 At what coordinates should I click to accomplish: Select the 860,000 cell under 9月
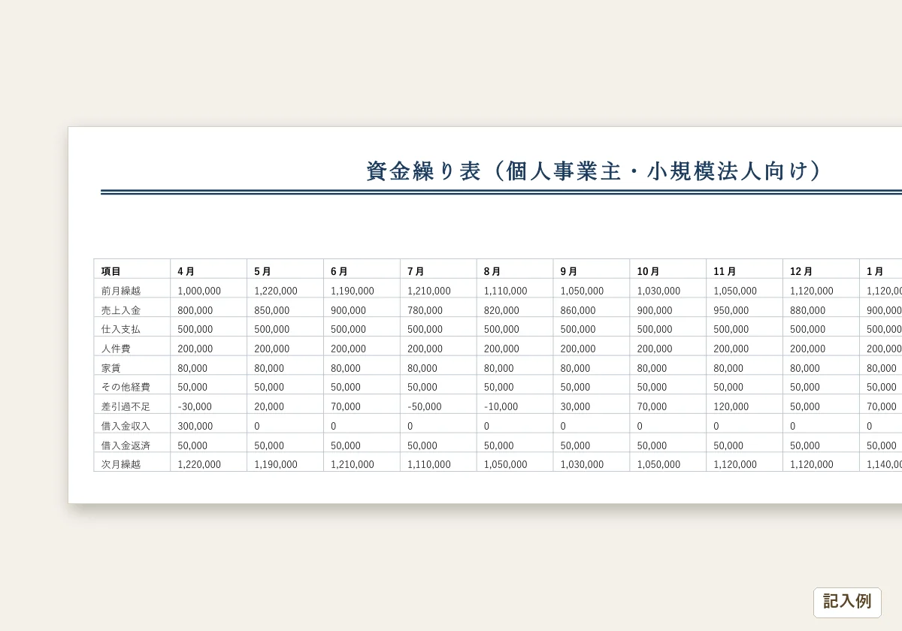[592, 309]
